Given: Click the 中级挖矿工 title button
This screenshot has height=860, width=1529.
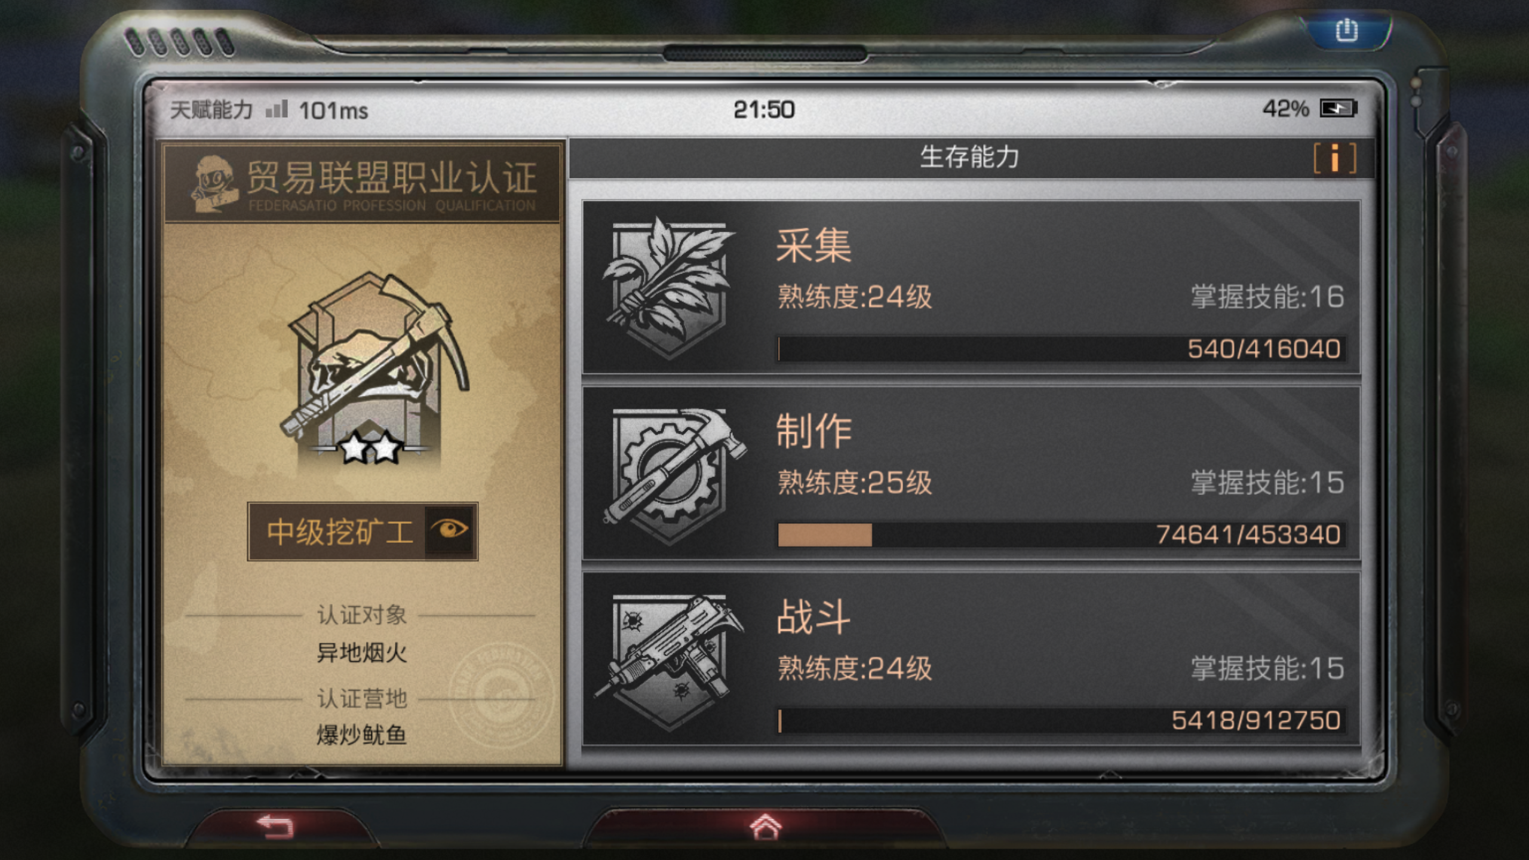Looking at the screenshot, I should point(363,531).
